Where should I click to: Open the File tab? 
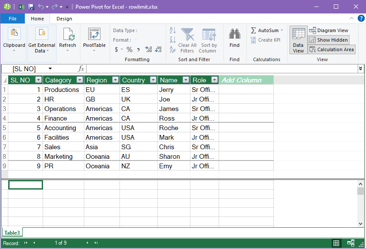13,19
